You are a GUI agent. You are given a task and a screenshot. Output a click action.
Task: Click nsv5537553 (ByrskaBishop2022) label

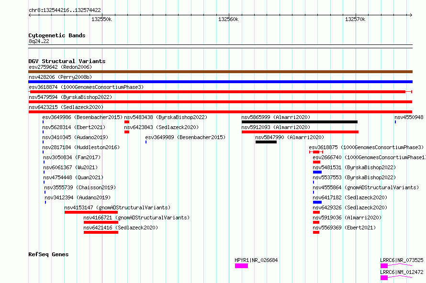[x=354, y=177]
